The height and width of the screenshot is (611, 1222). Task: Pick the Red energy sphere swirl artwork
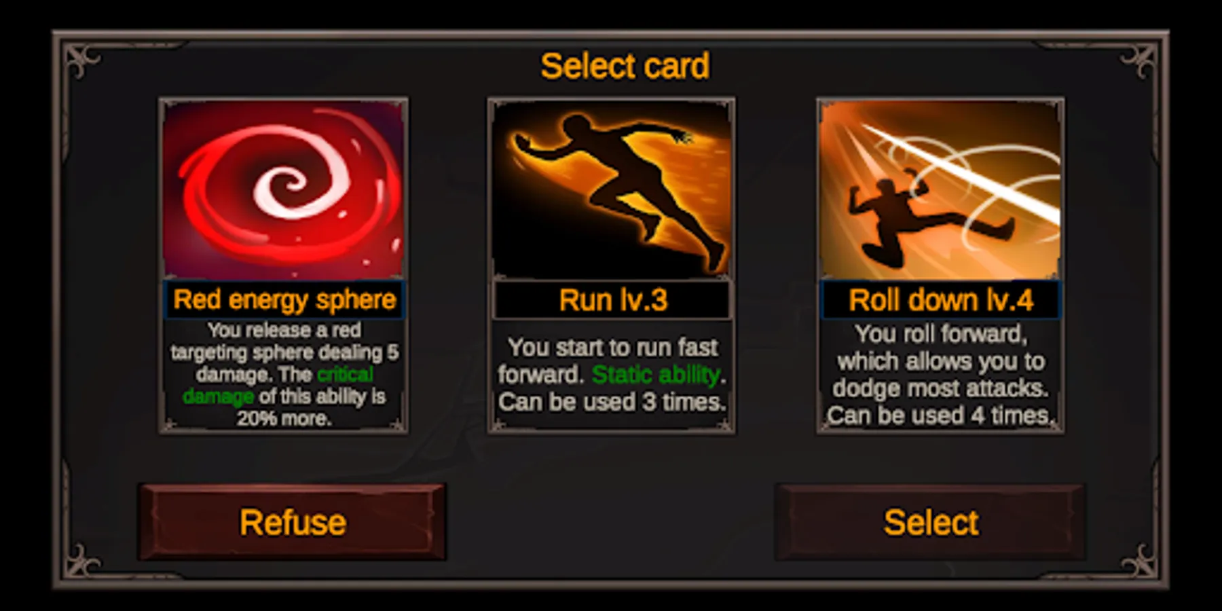click(283, 190)
